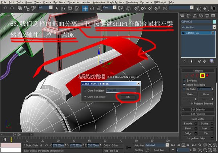Click the Insert Vertex button

198,119
